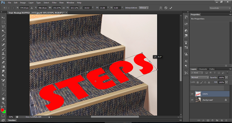Open the Opacity slider dropdown arrow
Viewport: 232px width, 123px height.
tap(227, 77)
